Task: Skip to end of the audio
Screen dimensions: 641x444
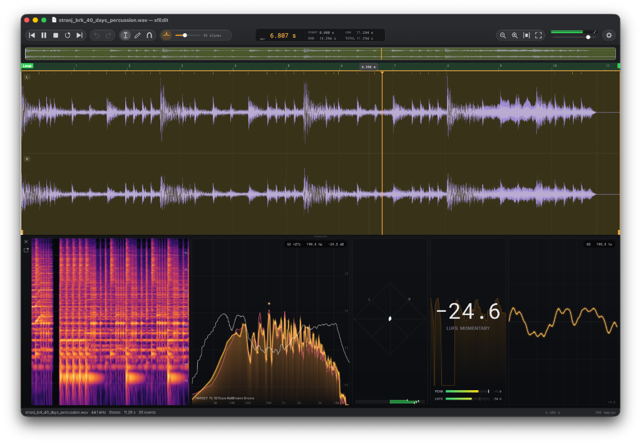Action: (79, 36)
